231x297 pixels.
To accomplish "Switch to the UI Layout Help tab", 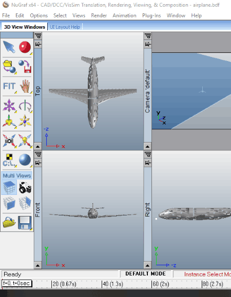I will pyautogui.click(x=65, y=27).
